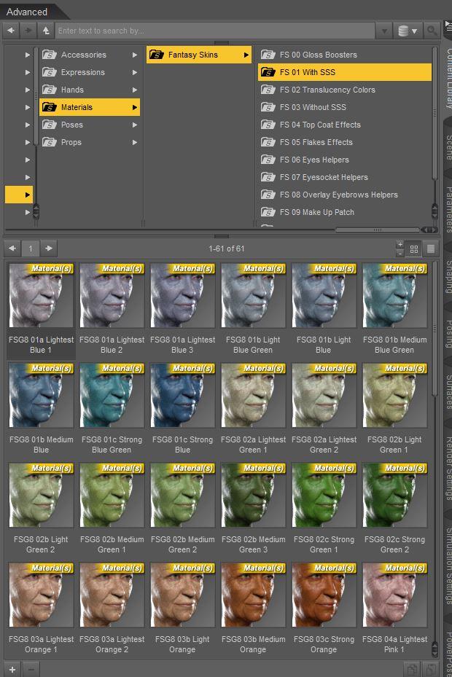Select FSG8 01c Strong Blue material
Image resolution: width=452 pixels, height=677 pixels.
tap(182, 409)
